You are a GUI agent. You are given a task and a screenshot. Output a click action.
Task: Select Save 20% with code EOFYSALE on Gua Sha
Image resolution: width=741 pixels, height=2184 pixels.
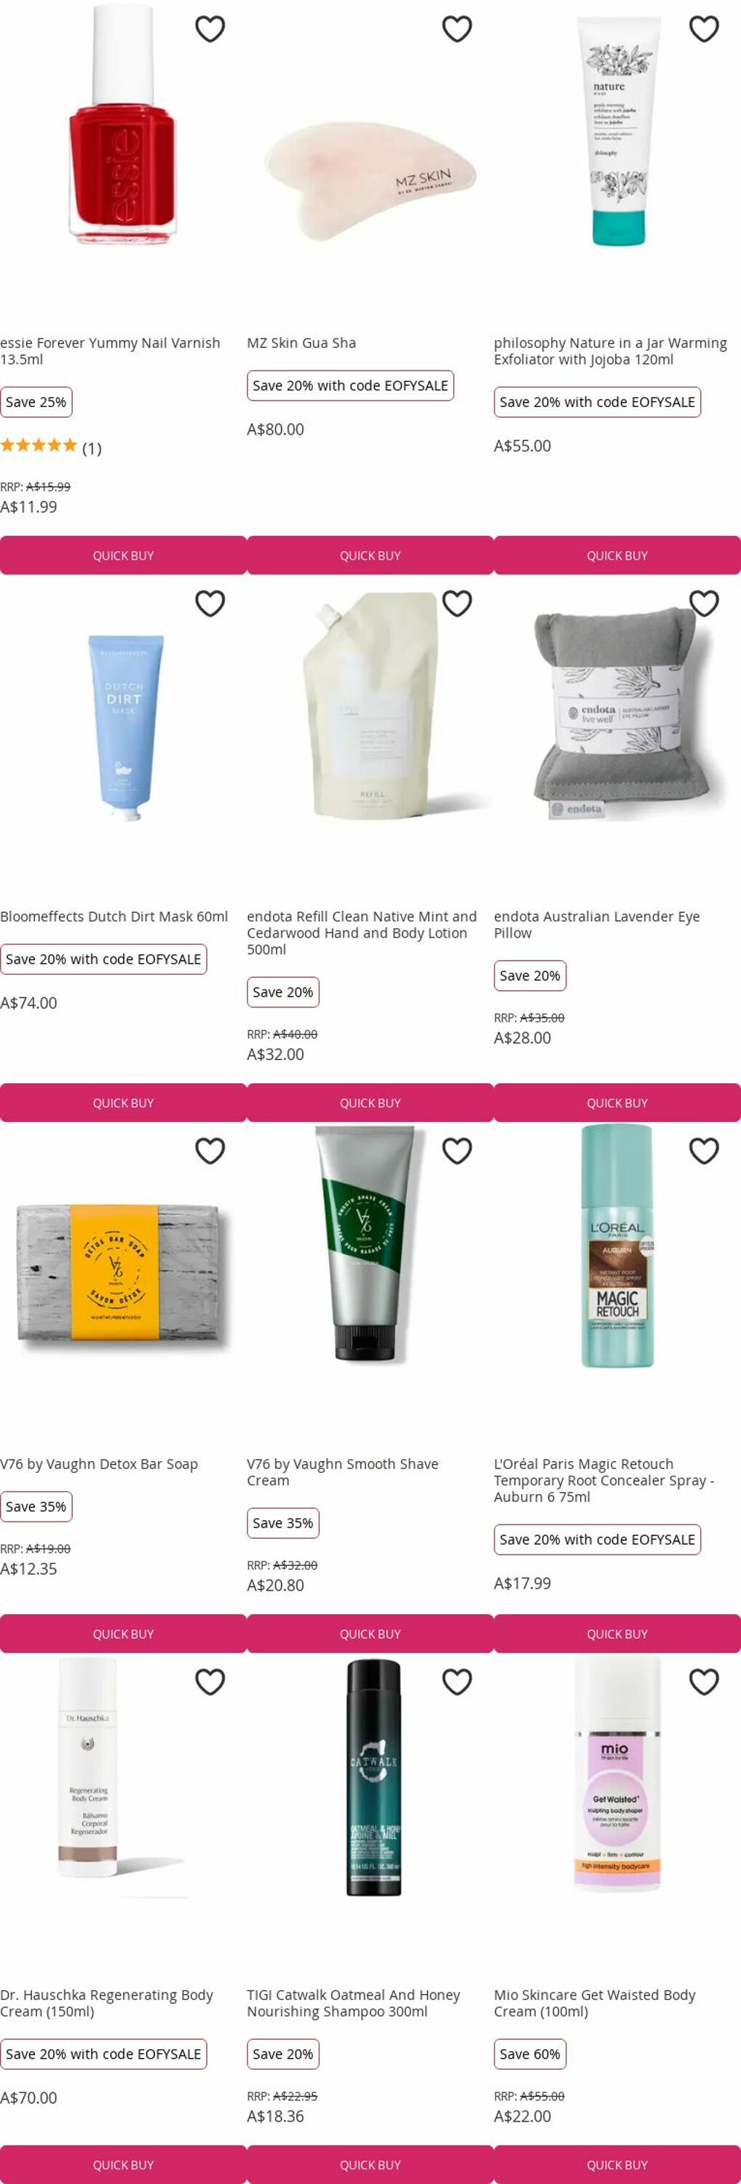coord(350,385)
